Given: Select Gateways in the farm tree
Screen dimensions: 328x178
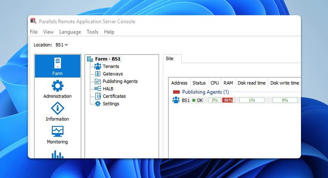Looking at the screenshot, I should coord(113,74).
